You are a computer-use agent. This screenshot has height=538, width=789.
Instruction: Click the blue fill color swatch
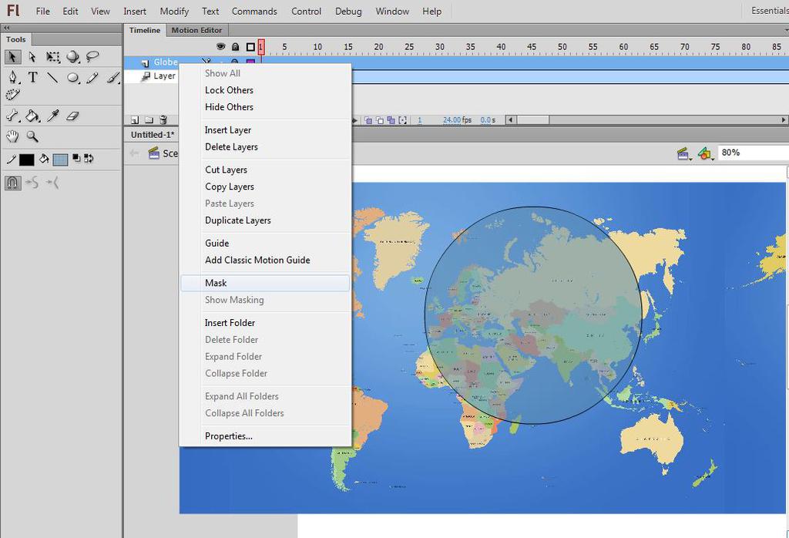60,160
